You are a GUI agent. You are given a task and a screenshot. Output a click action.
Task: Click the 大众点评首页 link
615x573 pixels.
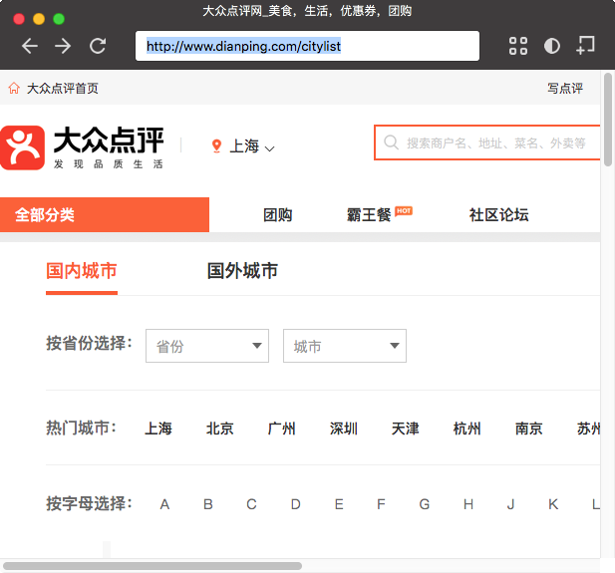[x=63, y=89]
